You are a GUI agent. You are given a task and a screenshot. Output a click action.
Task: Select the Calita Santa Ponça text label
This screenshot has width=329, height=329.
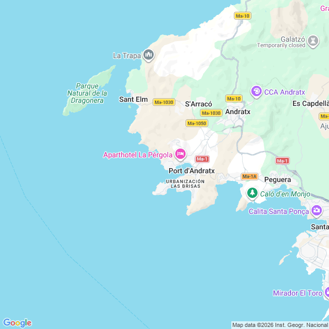[279, 211]
